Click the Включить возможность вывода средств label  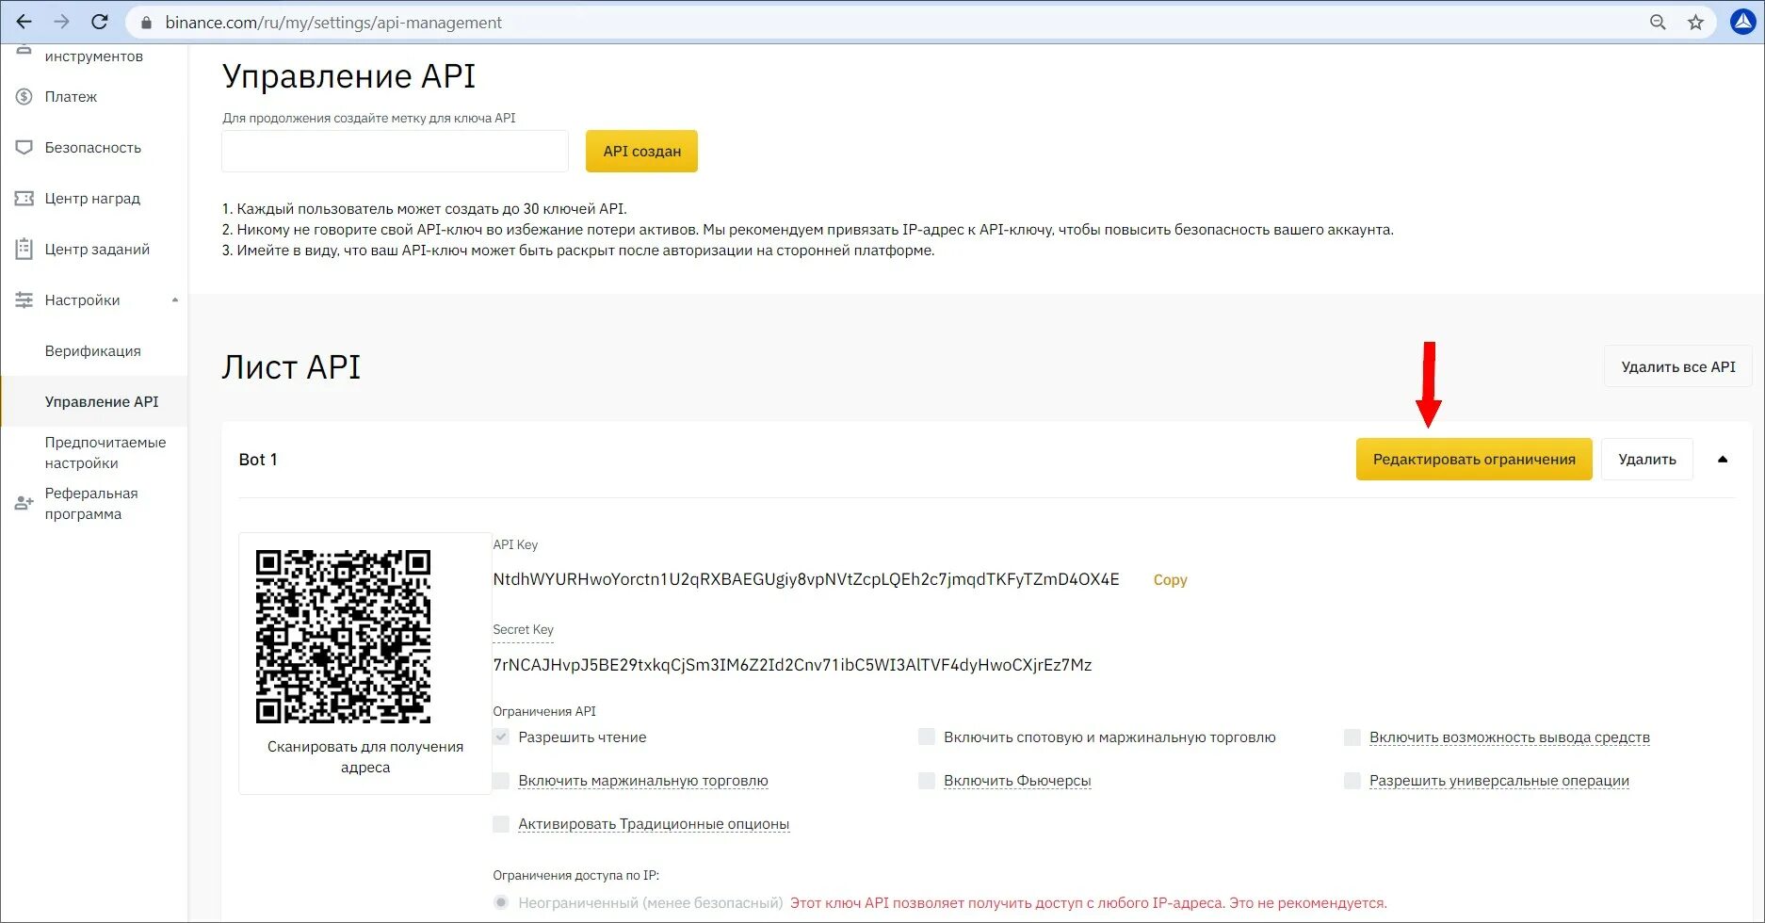[x=1510, y=737]
